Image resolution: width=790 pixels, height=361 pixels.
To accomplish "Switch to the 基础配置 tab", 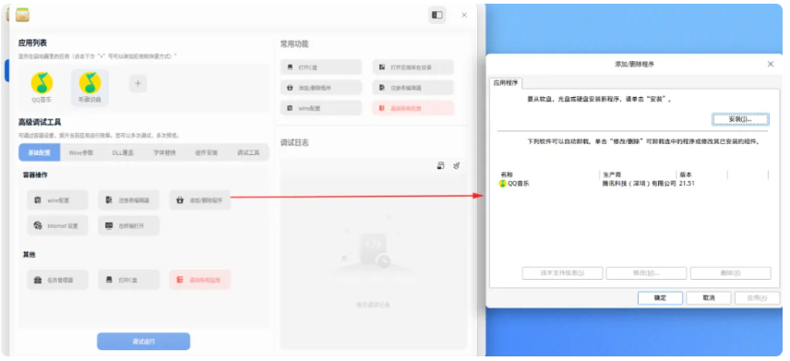I will (x=40, y=152).
